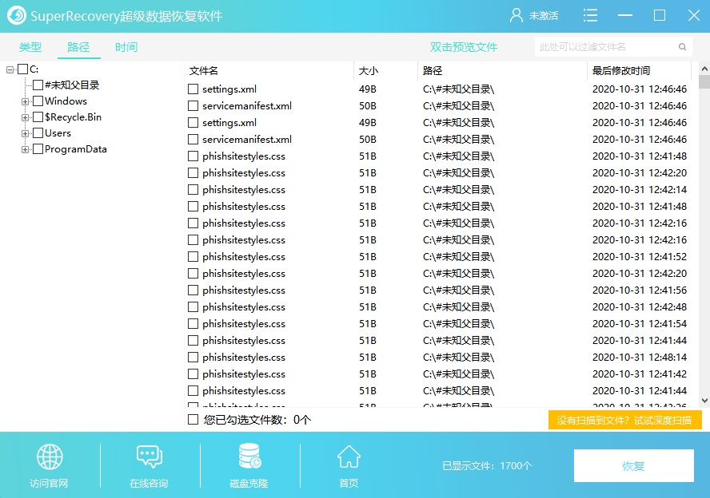Open the account icon beside 未激活
This screenshot has height=498, width=710.
[517, 16]
